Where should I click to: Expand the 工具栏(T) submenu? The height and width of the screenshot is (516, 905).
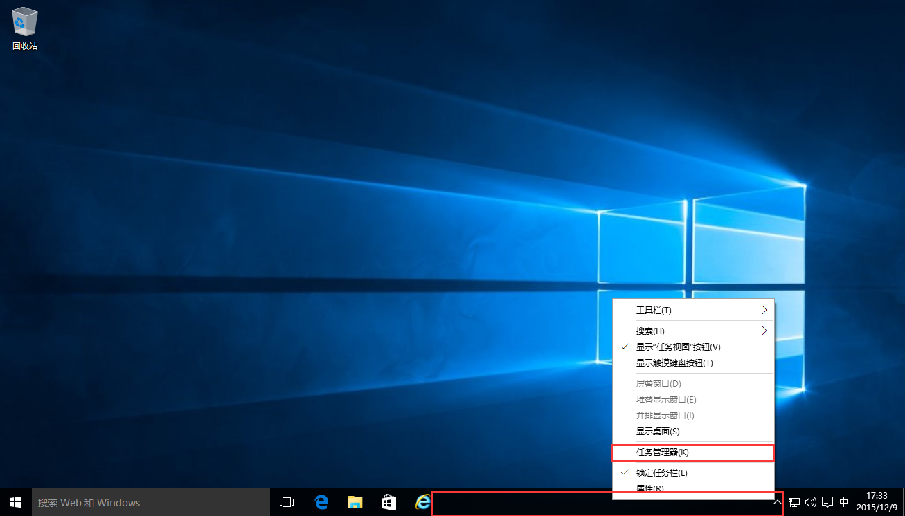(693, 310)
